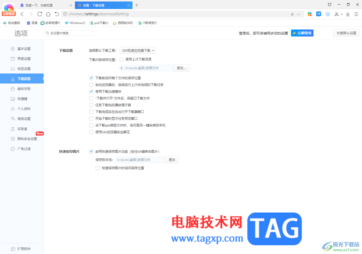Open 高级设置 in the sidebar
Screen dimensions: 362x254
pos(22,119)
